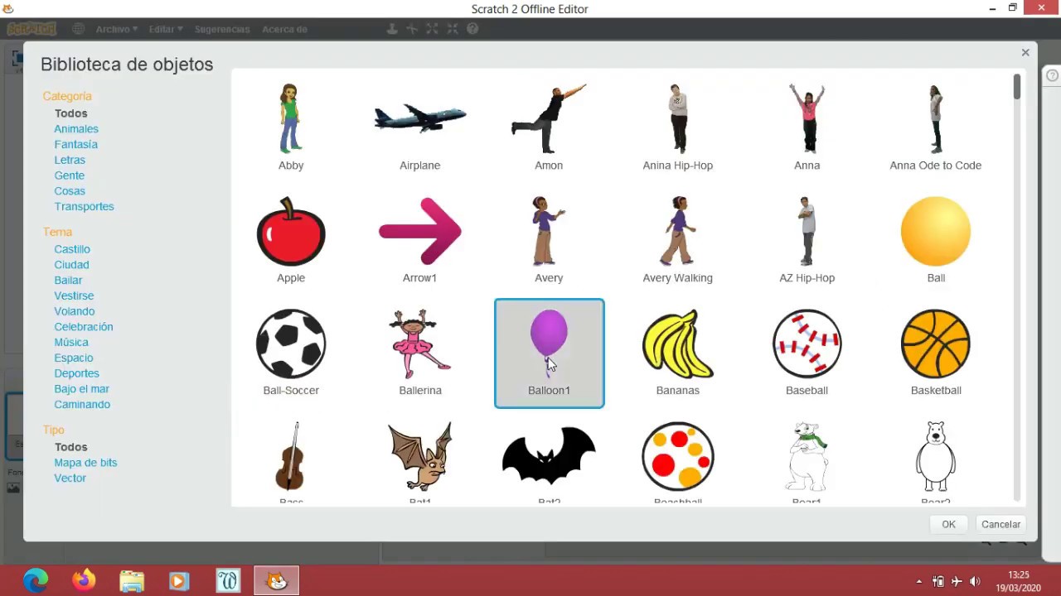
Task: Select the Avery Walking sprite
Action: (x=678, y=240)
